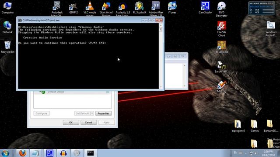Open dosbox.exe desktop icon

222,47
